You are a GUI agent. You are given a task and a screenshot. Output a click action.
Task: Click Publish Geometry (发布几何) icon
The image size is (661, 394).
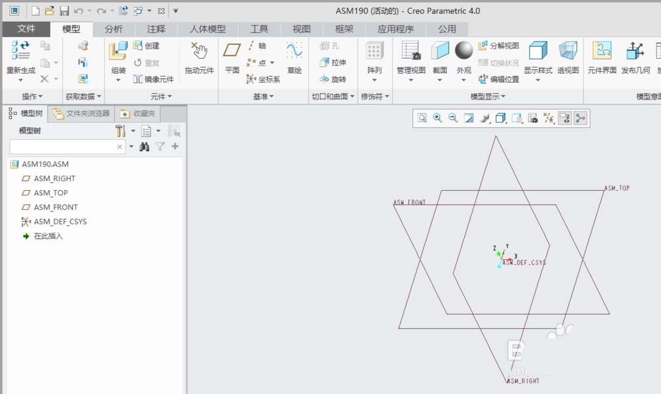tap(635, 51)
